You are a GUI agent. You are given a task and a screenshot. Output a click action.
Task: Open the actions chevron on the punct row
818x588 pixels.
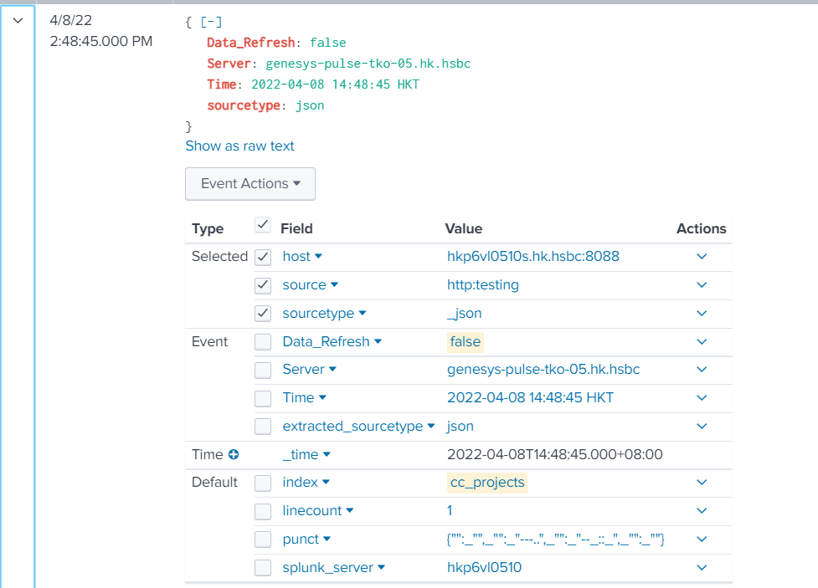(x=702, y=539)
